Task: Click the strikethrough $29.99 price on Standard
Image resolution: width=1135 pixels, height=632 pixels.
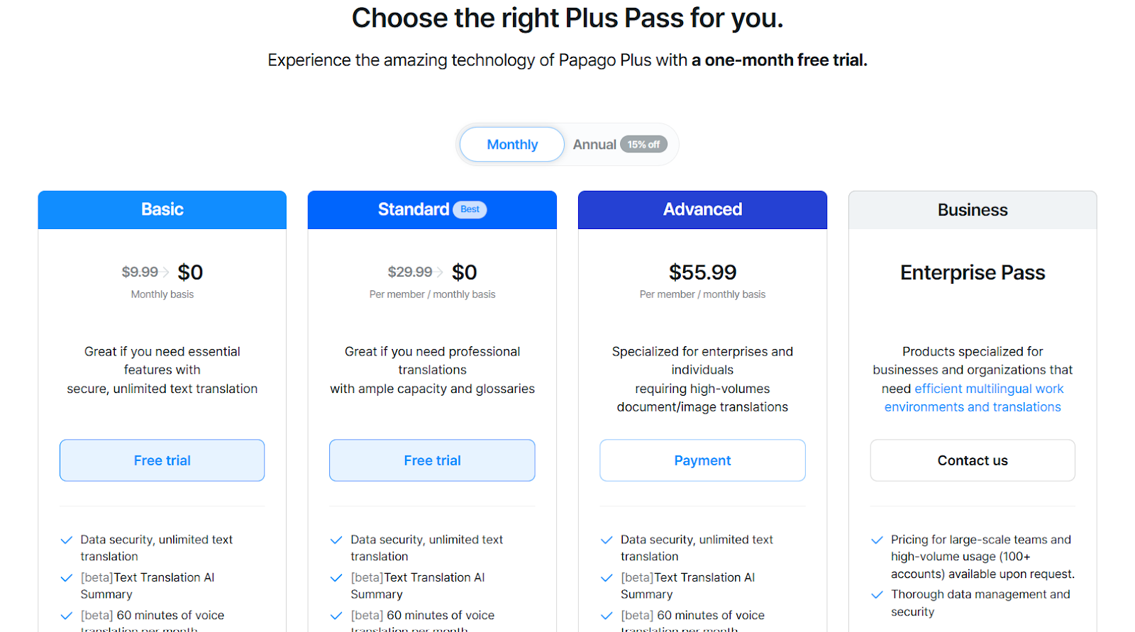Action: [x=410, y=272]
